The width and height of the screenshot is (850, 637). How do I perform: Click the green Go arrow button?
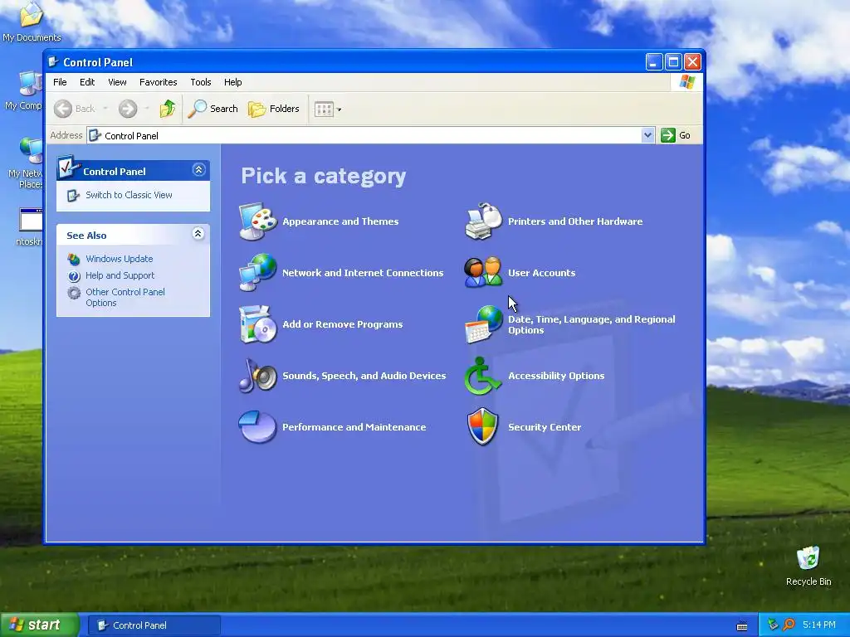click(x=668, y=135)
